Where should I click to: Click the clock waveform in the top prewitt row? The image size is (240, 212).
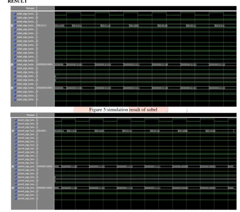[x=145, y=120]
